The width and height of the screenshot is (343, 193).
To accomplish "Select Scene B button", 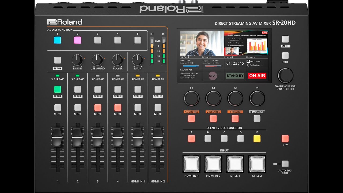I will (x=208, y=139).
